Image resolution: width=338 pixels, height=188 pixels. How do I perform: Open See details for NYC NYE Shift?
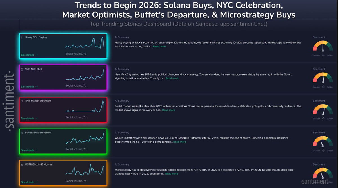coord(29,87)
